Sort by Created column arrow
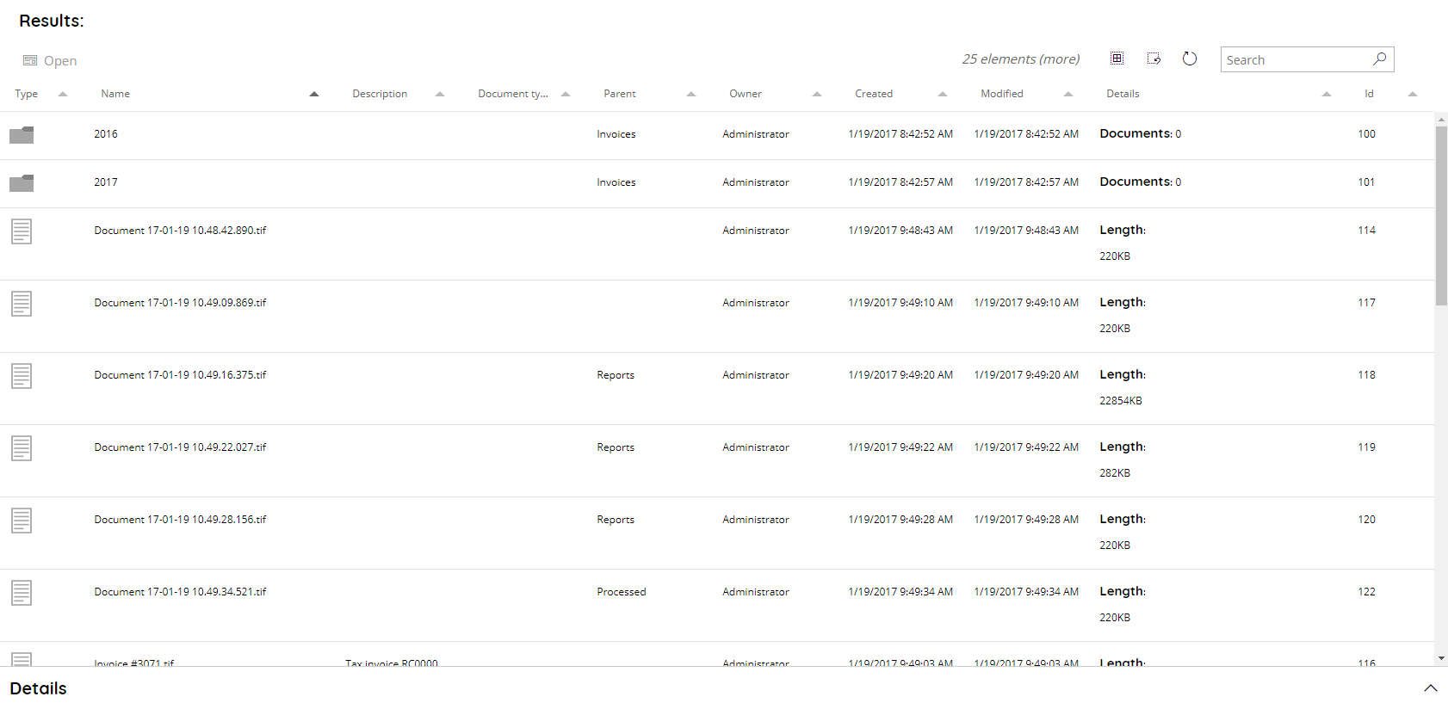1448x709 pixels. coord(943,94)
